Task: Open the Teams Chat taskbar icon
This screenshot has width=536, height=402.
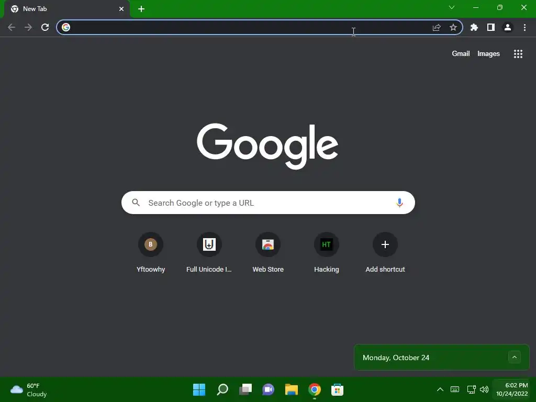Action: pyautogui.click(x=269, y=389)
